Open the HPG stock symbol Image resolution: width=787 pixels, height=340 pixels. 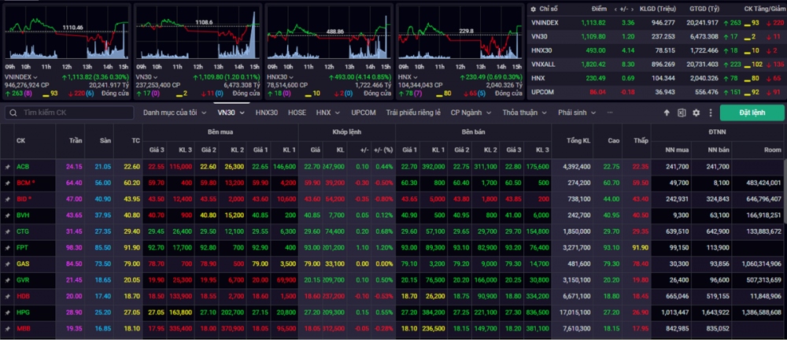click(x=23, y=312)
